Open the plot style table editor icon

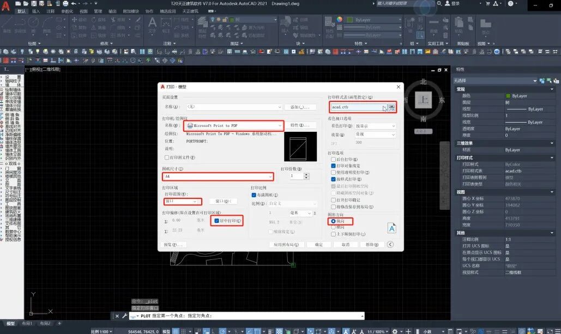click(x=392, y=107)
